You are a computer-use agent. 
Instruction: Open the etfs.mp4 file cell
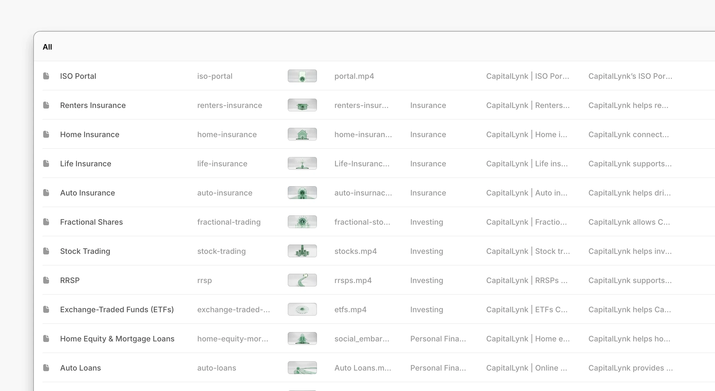click(x=350, y=310)
